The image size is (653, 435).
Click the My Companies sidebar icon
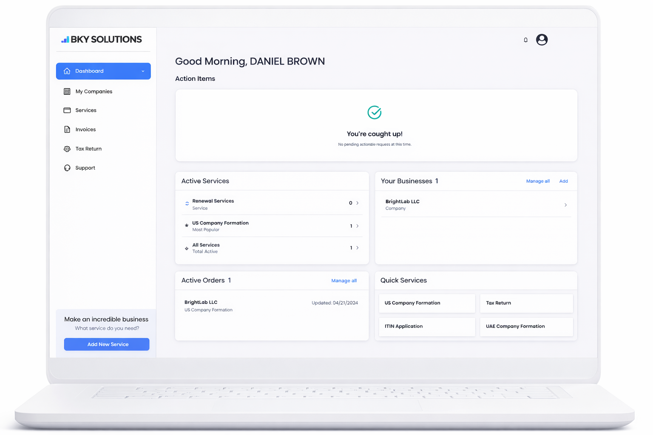67,91
